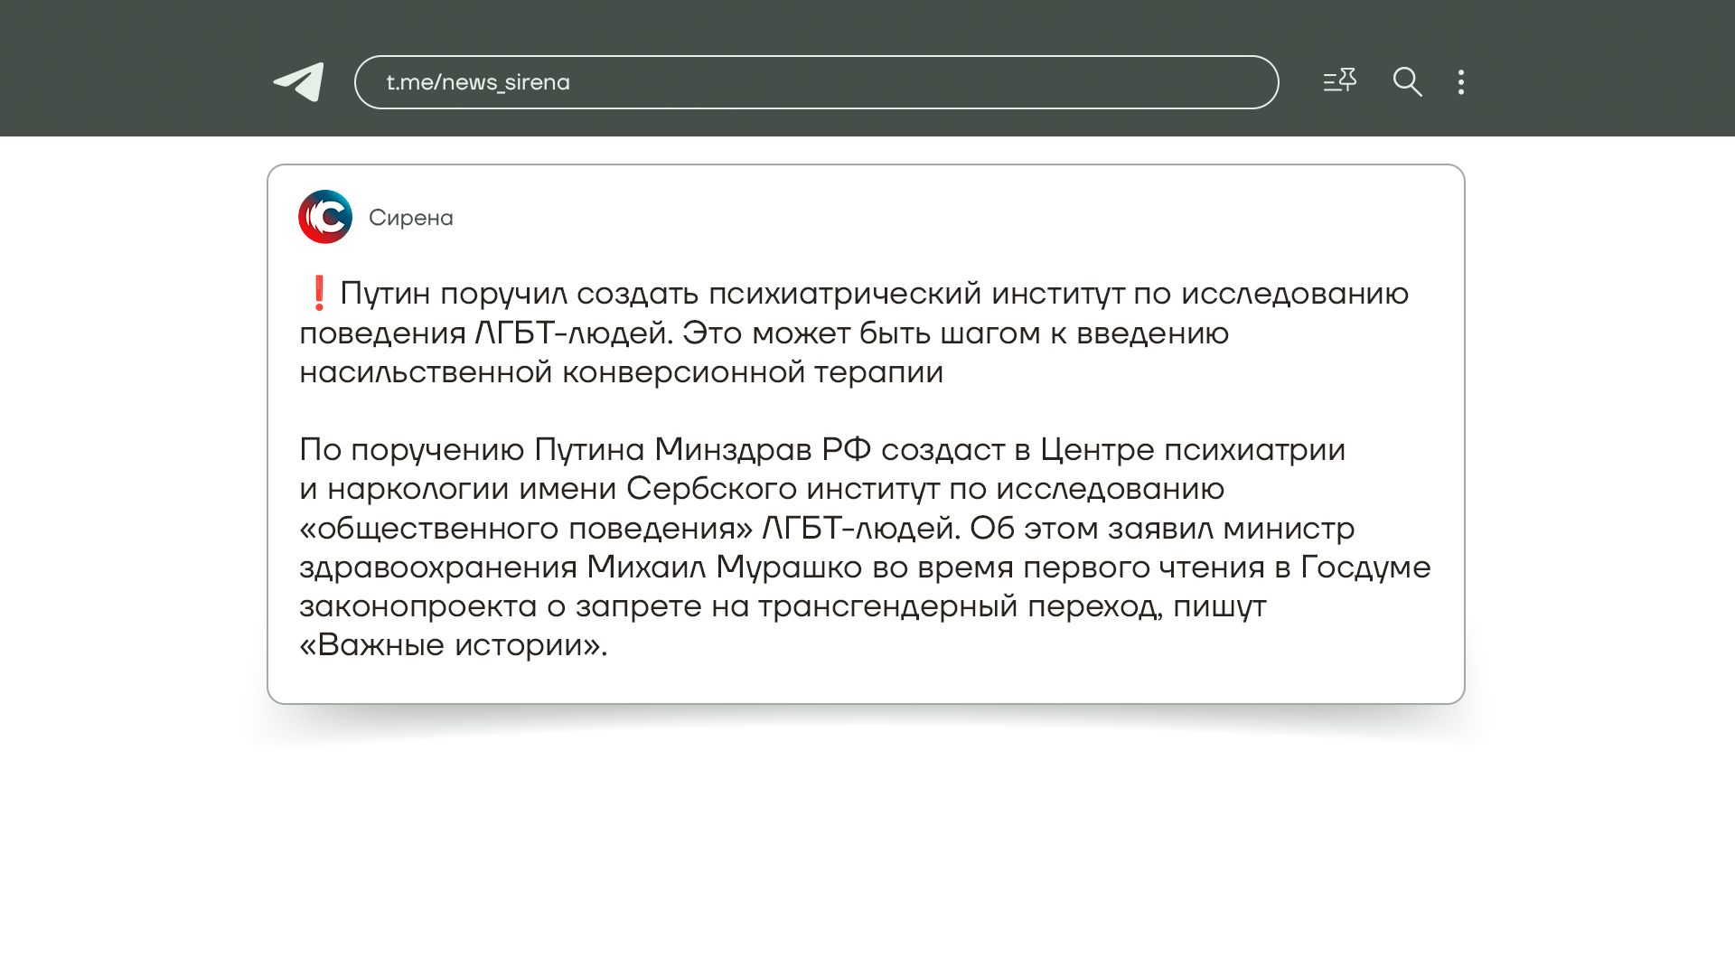Open the three-dot more options menu
The height and width of the screenshot is (976, 1735).
click(1461, 82)
